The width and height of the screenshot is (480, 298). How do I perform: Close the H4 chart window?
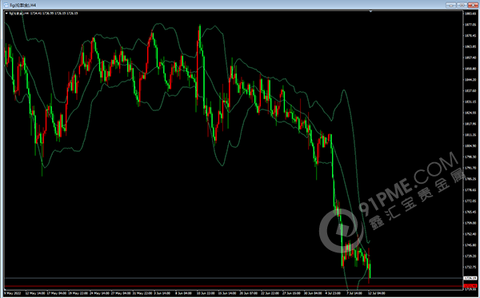pyautogui.click(x=473, y=5)
